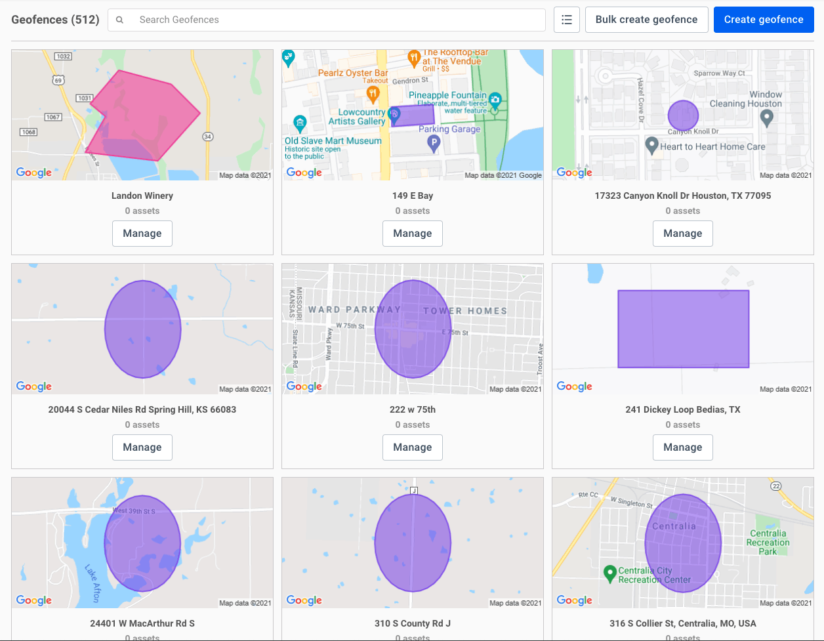The height and width of the screenshot is (641, 824).
Task: Click the search magnifier icon
Action: 119,19
